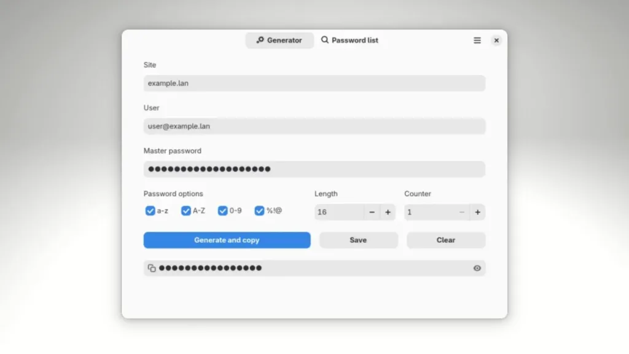Click the Counter number field showing 1
The height and width of the screenshot is (354, 629).
tap(429, 212)
